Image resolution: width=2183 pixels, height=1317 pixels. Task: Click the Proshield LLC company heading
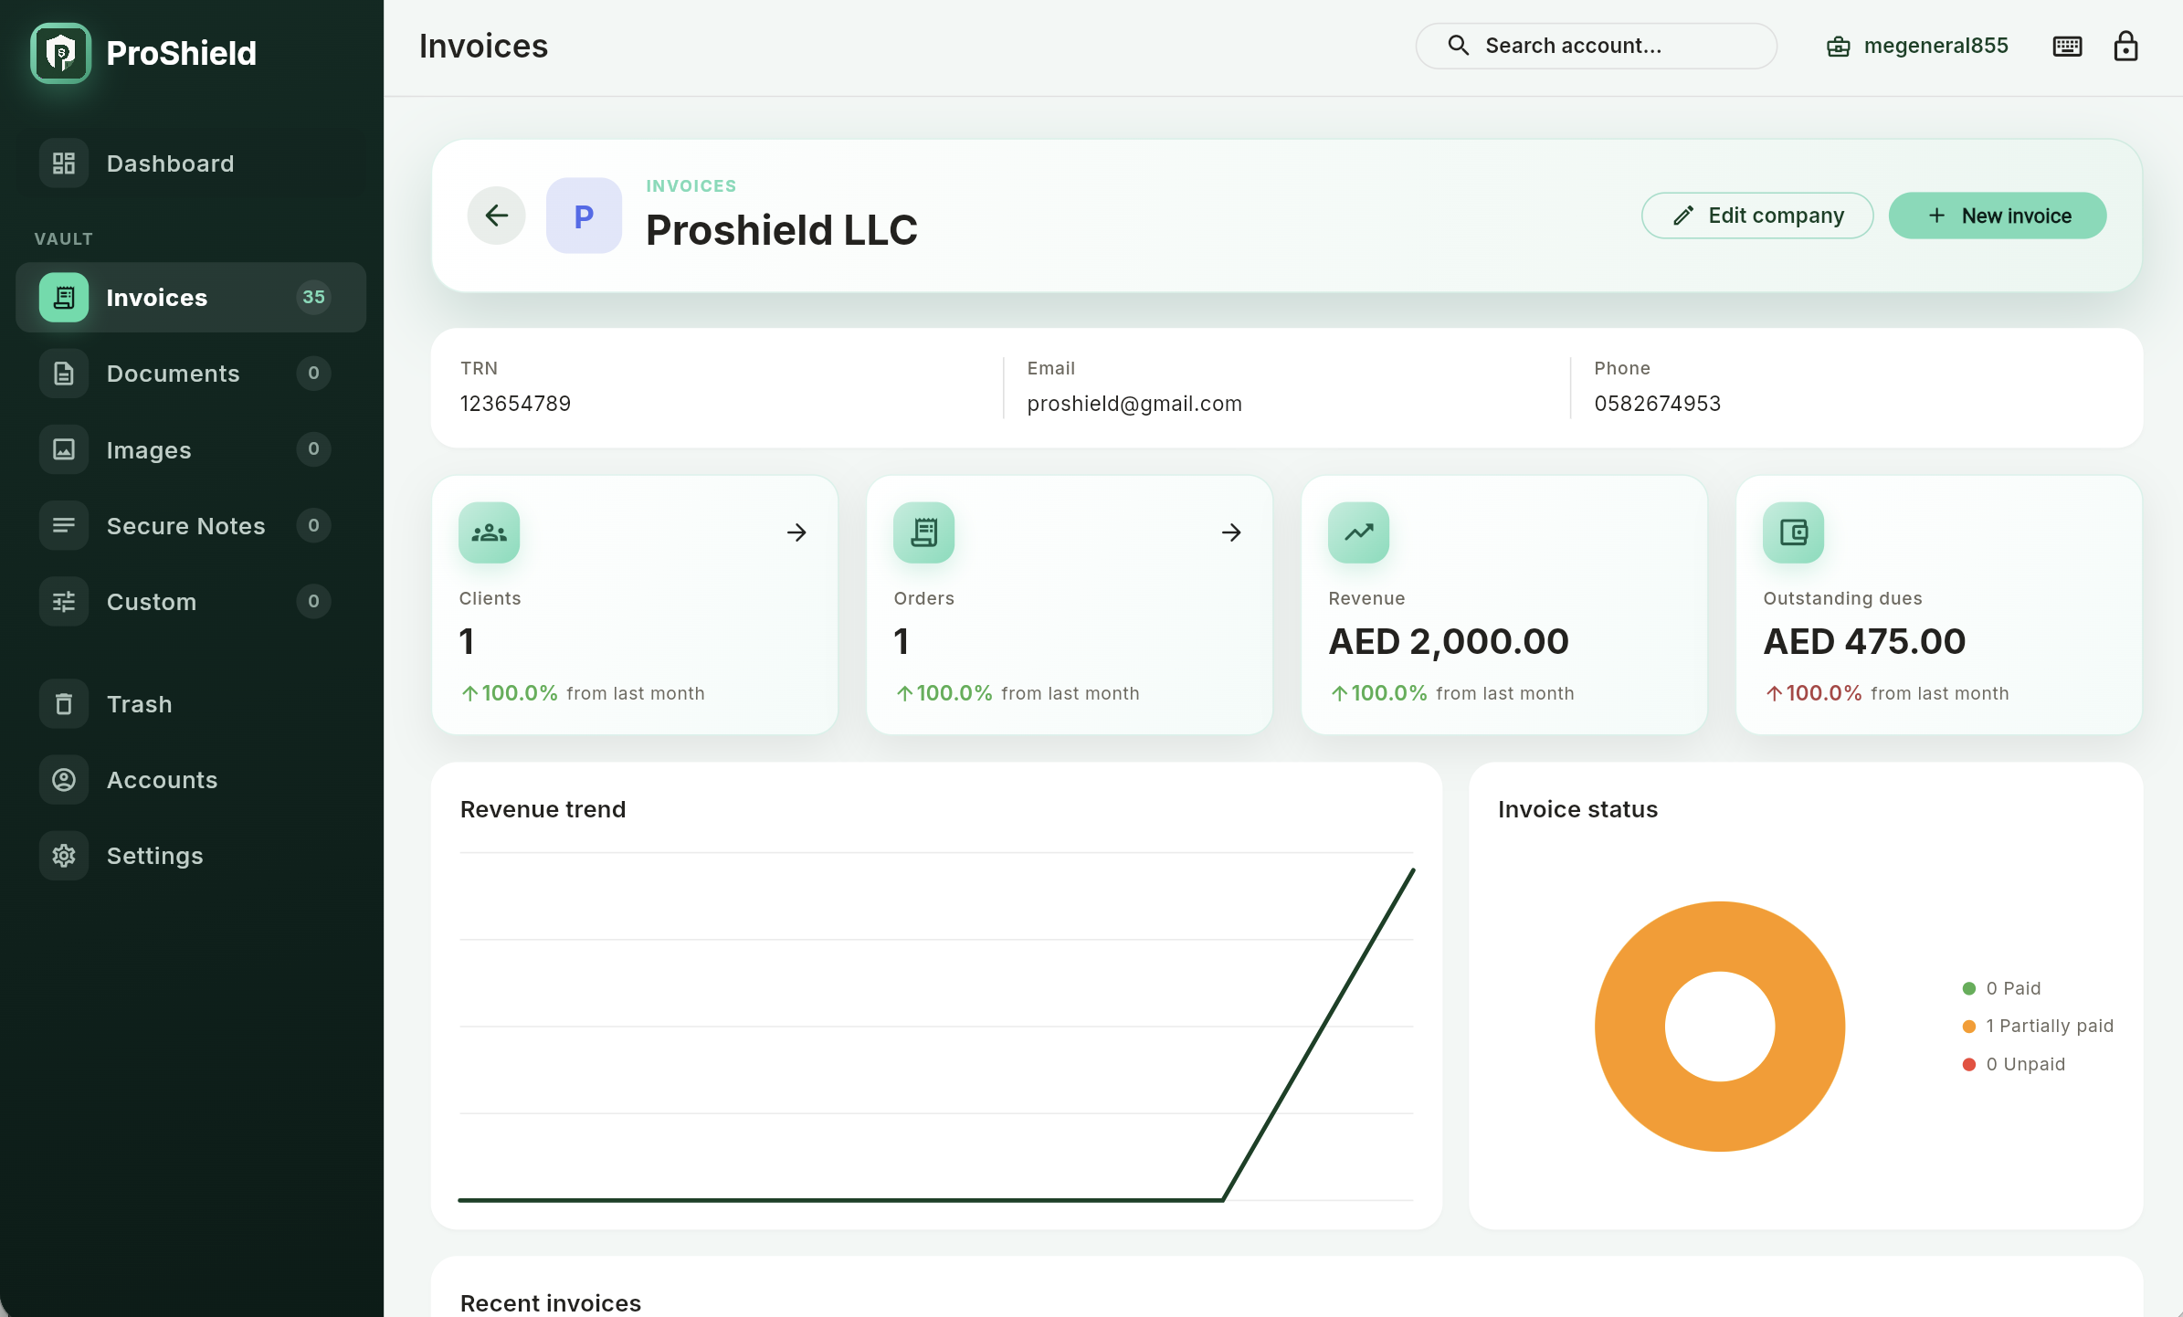tap(782, 230)
